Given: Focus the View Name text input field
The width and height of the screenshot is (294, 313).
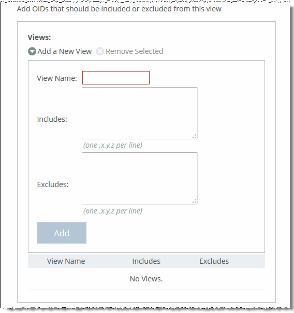Looking at the screenshot, I should 116,78.
